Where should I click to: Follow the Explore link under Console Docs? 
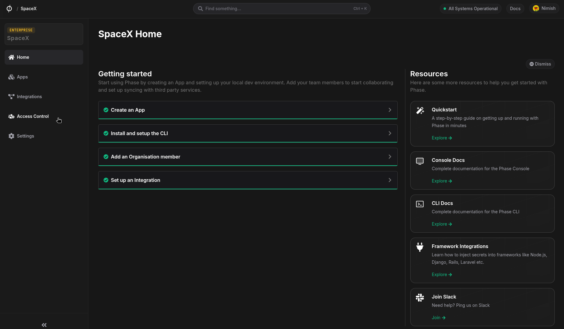click(x=442, y=181)
